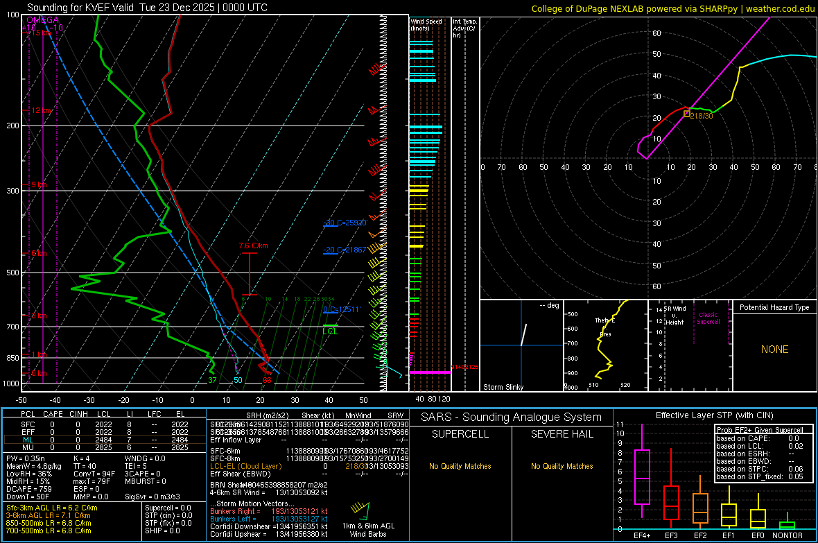This screenshot has width=818, height=543.
Task: Click the Inf. Temp. Adv. header
Action: pyautogui.click(x=464, y=28)
